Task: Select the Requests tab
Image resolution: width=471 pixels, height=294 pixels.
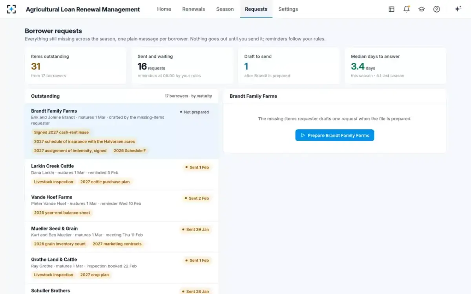Action: (256, 9)
